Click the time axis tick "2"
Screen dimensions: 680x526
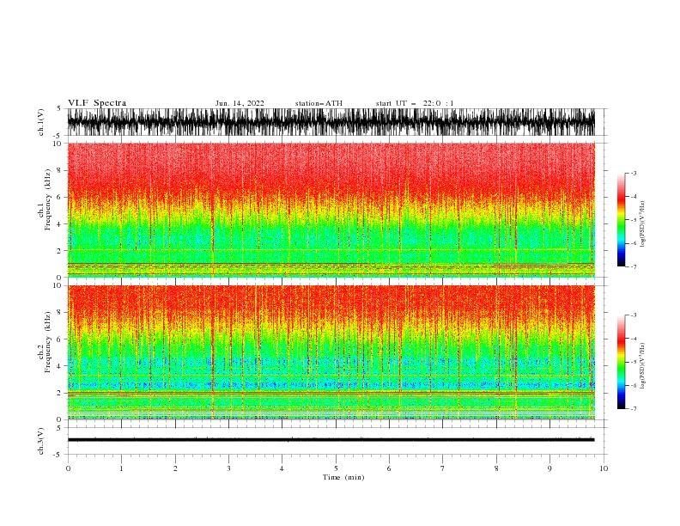[x=175, y=468]
